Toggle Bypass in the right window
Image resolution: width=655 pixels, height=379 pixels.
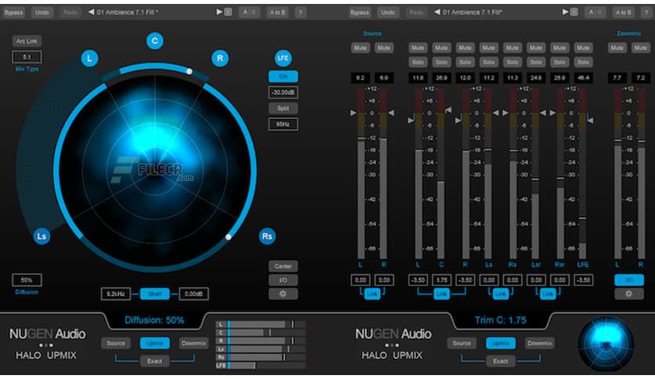[x=360, y=13]
